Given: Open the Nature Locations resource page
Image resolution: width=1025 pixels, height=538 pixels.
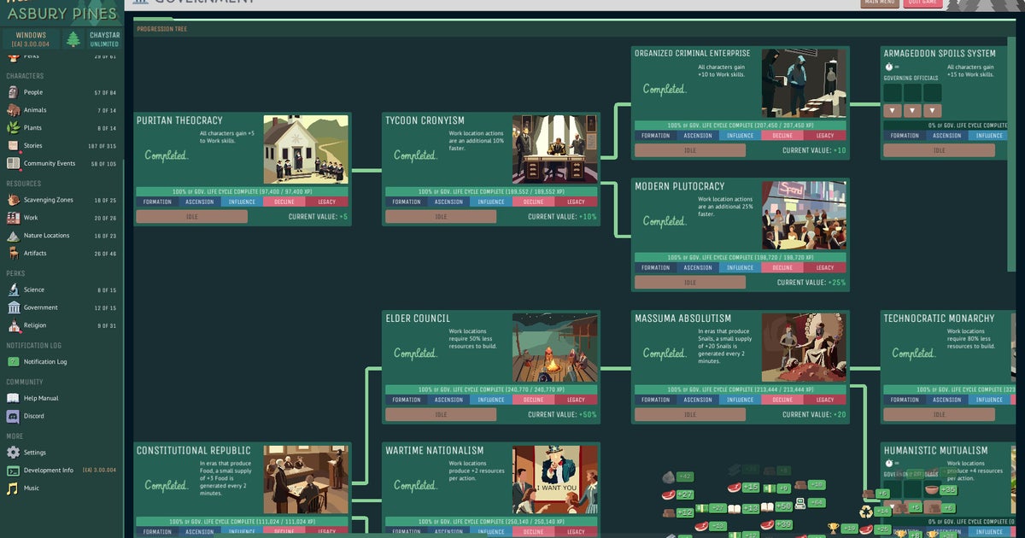Looking at the screenshot, I should tap(46, 236).
